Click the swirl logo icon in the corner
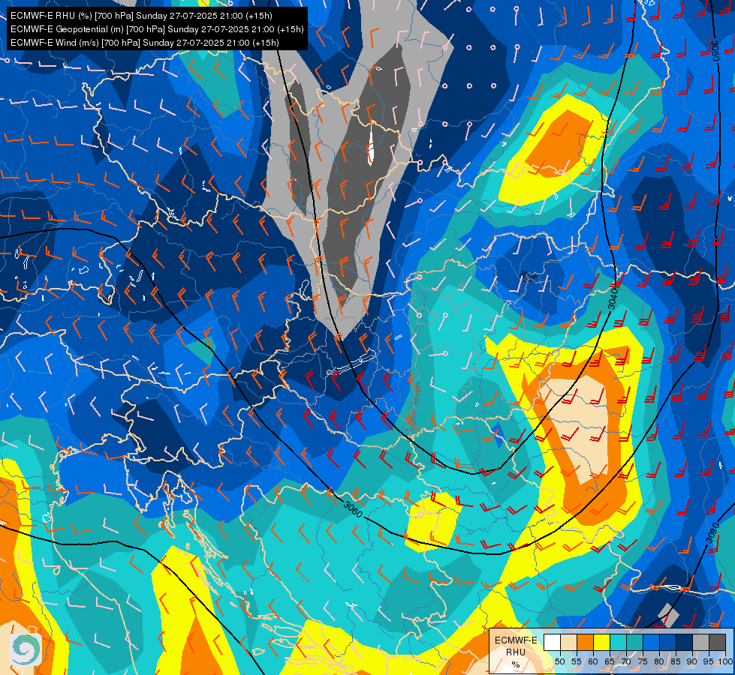This screenshot has height=675, width=735. [x=25, y=649]
